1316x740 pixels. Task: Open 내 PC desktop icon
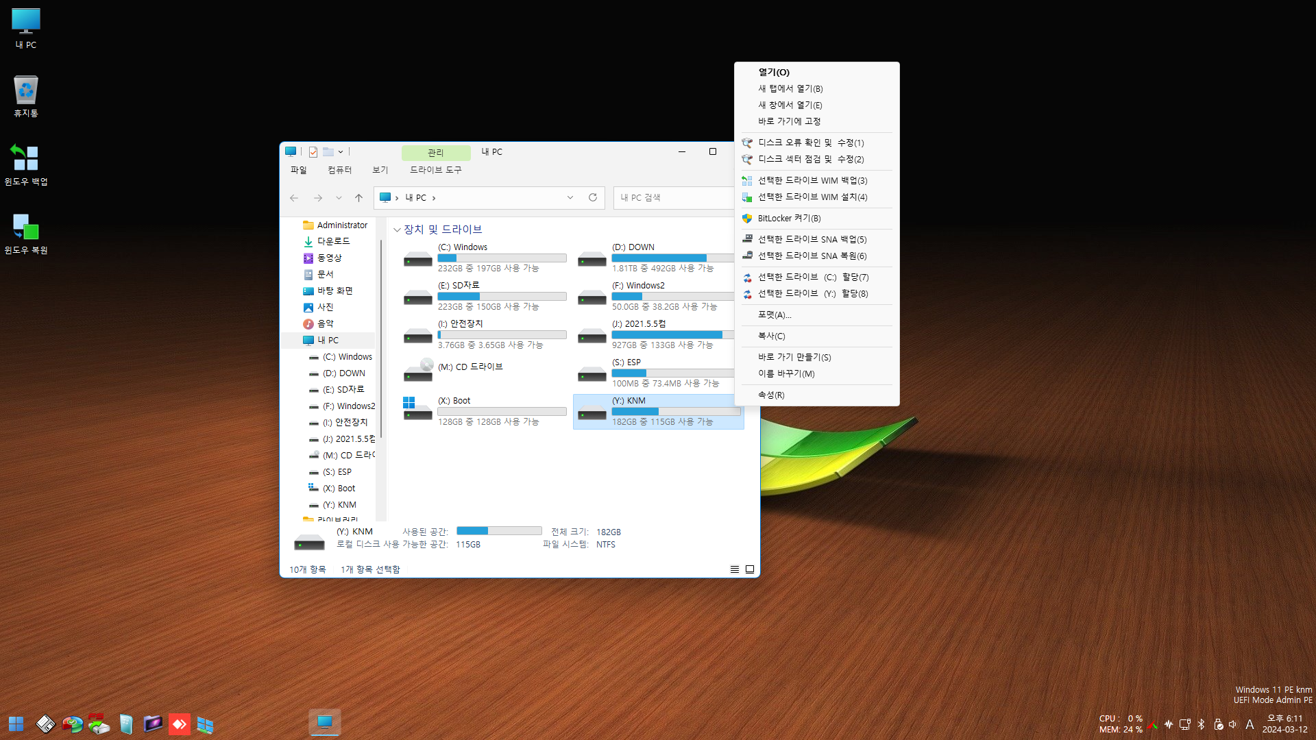coord(26,28)
